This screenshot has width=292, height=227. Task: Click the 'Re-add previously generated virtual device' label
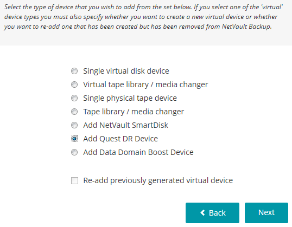click(x=158, y=181)
